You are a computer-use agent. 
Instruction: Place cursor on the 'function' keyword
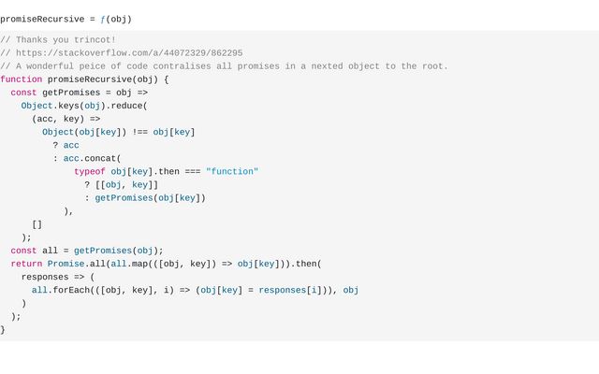(21, 79)
